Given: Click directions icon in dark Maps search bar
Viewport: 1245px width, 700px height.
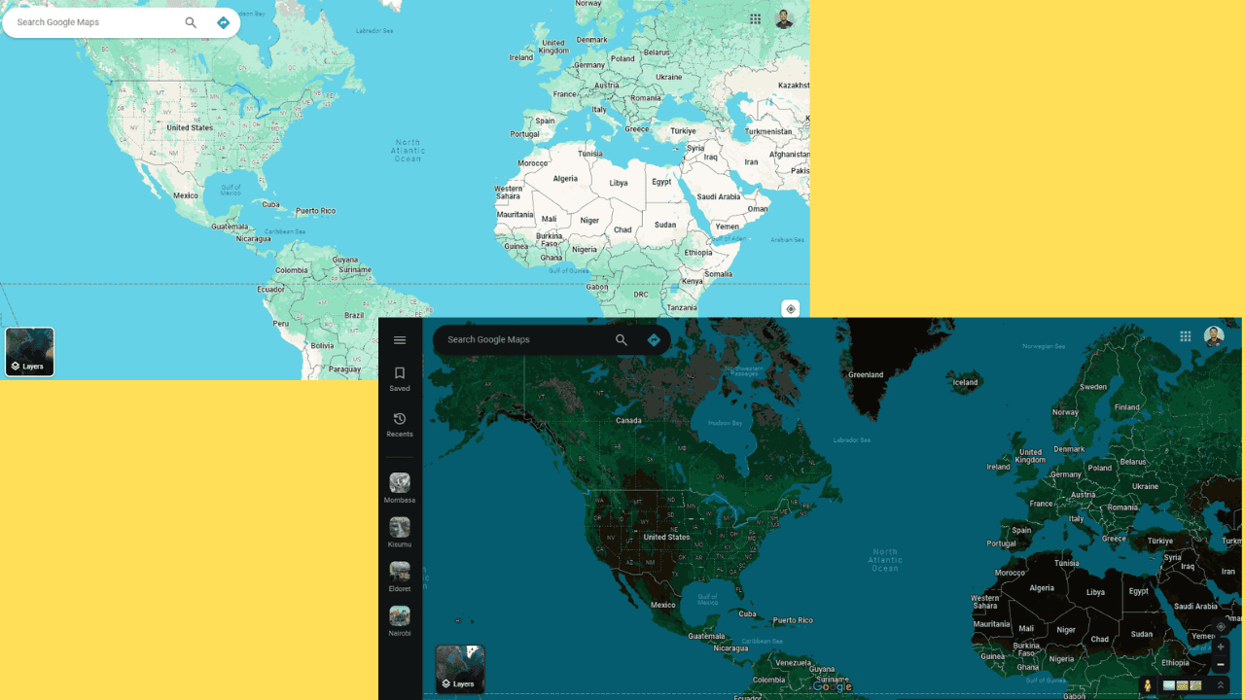Looking at the screenshot, I should (x=654, y=340).
